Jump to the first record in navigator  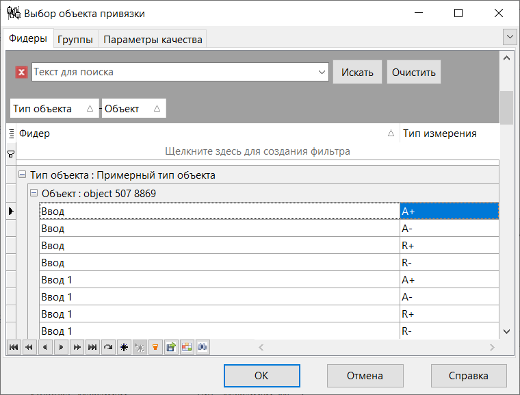click(13, 347)
